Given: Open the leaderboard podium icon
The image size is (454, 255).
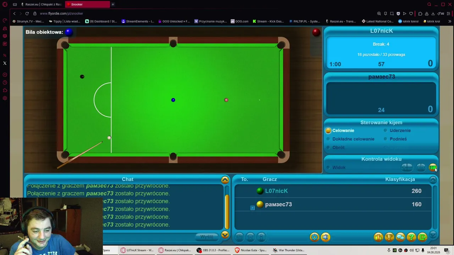Looking at the screenshot, I should pyautogui.click(x=378, y=237).
